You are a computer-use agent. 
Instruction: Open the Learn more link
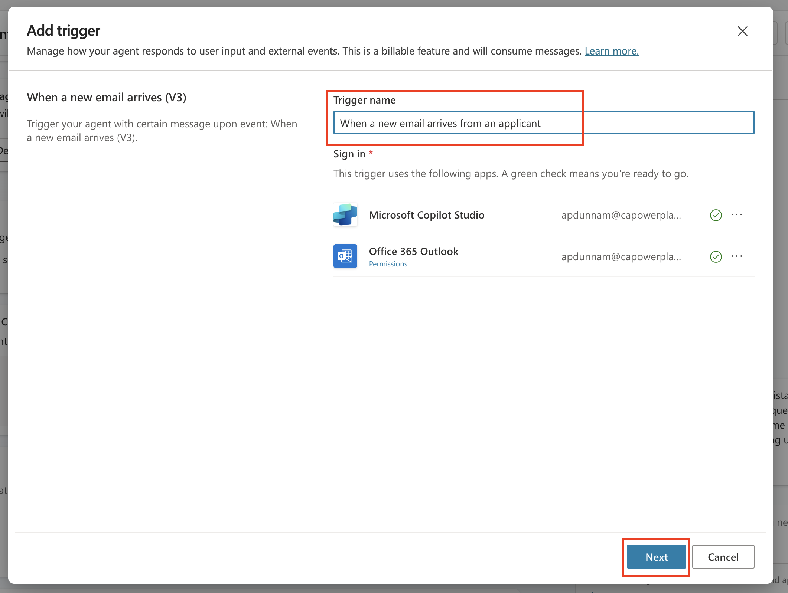coord(611,51)
